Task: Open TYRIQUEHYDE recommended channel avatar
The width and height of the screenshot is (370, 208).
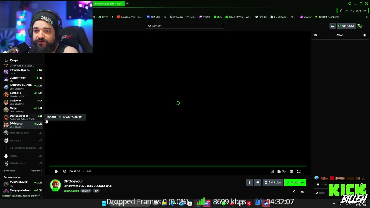Action: point(6,184)
